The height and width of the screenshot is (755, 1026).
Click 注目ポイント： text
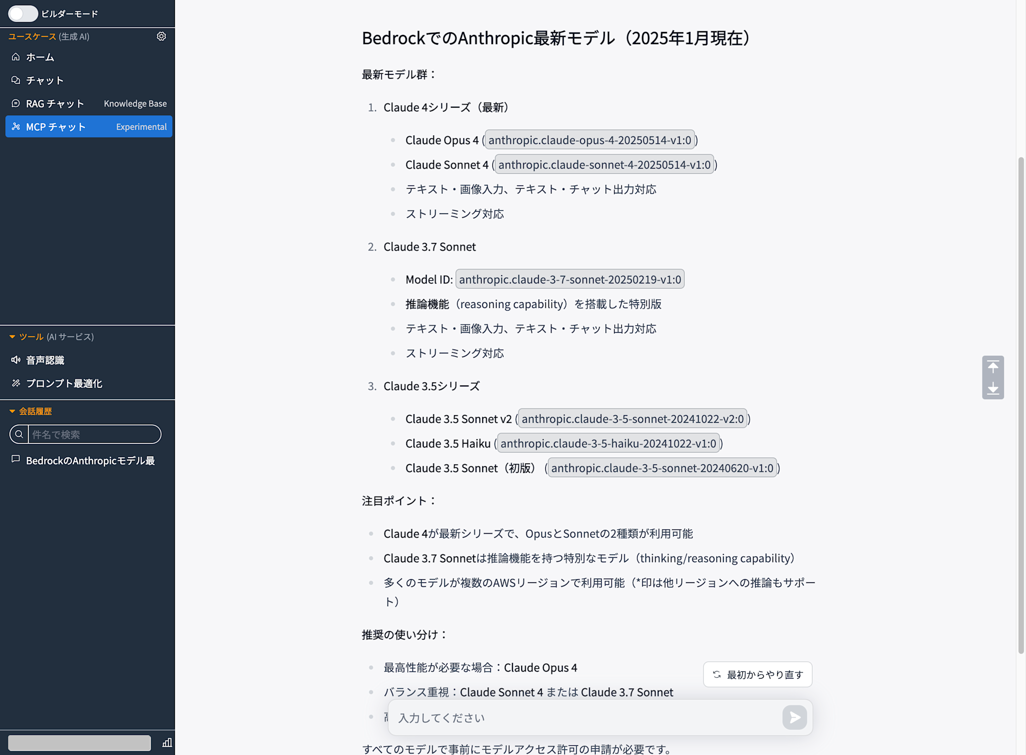pyautogui.click(x=400, y=501)
